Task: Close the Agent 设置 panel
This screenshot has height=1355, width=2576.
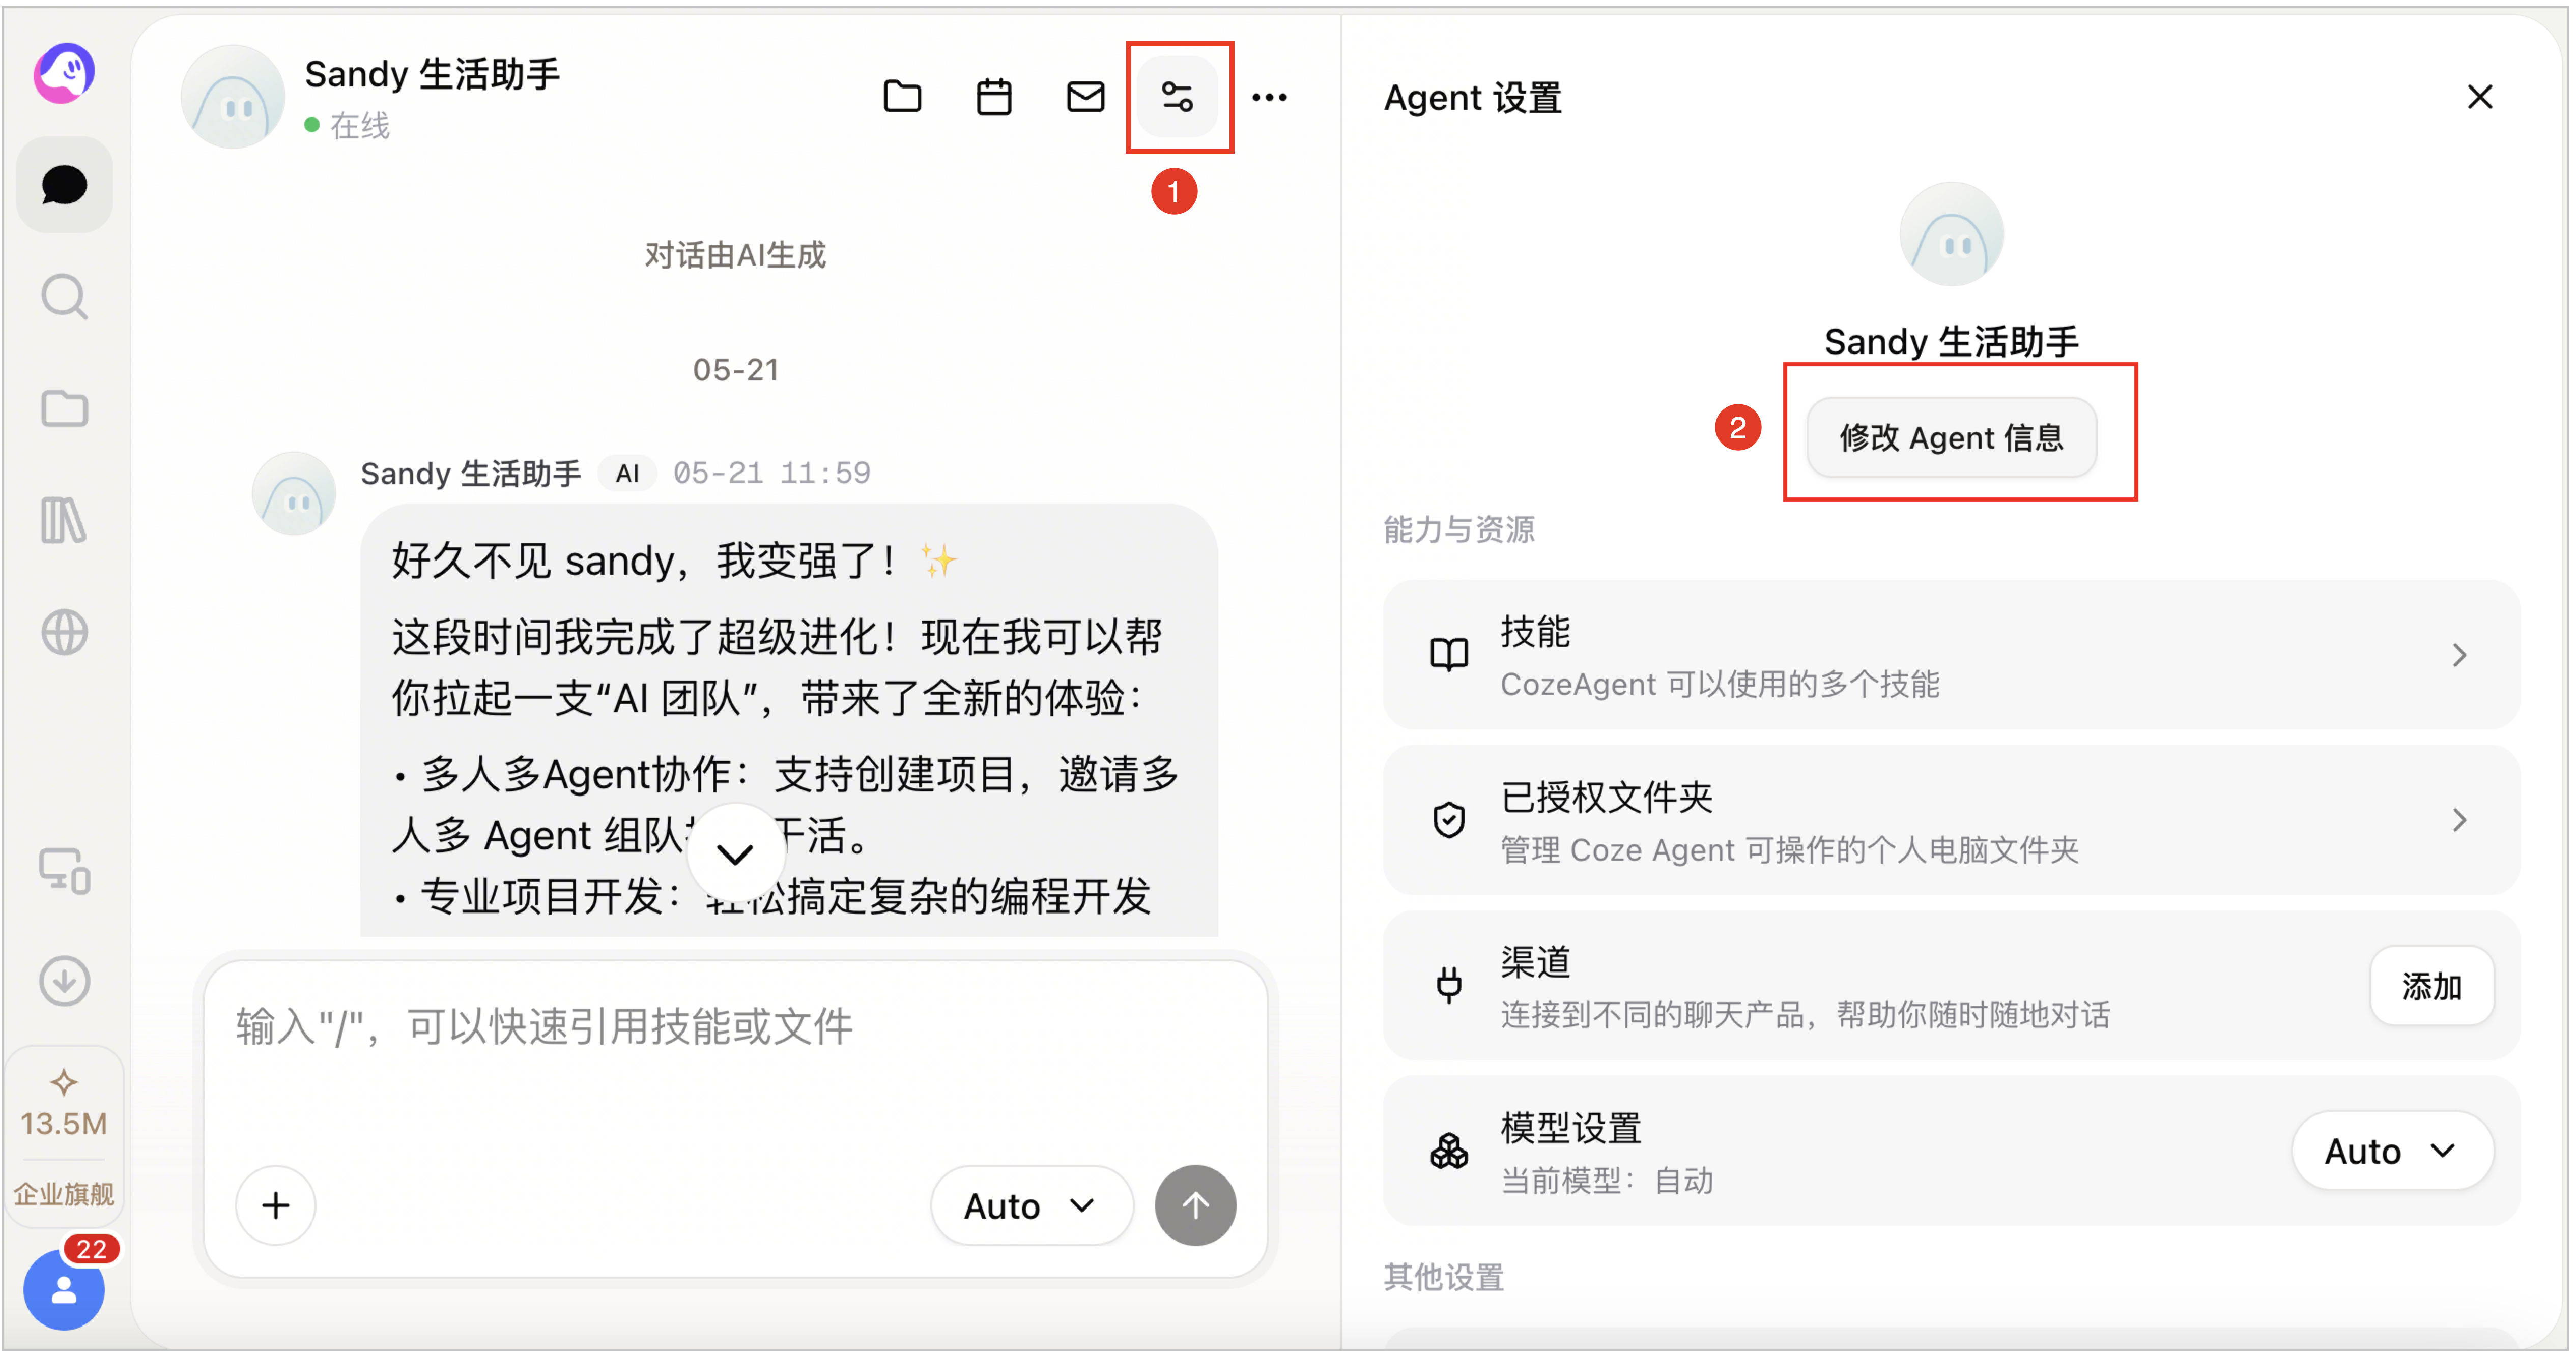Action: click(x=2479, y=97)
